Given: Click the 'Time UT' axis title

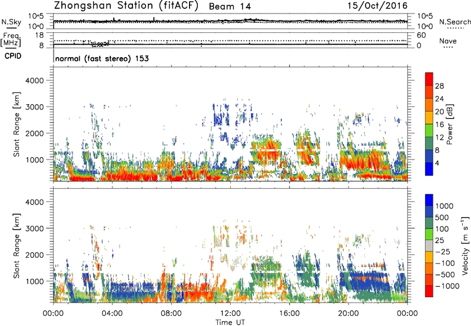Looking at the screenshot, I should pos(230,322).
